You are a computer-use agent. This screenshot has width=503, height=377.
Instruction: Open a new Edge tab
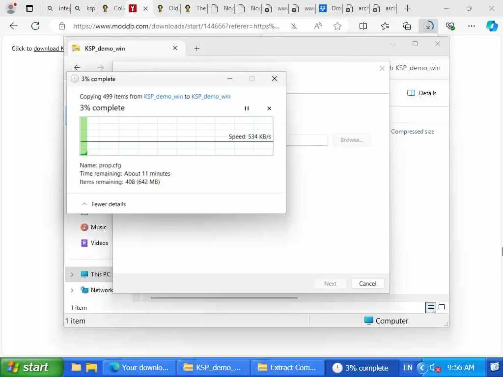(x=407, y=8)
